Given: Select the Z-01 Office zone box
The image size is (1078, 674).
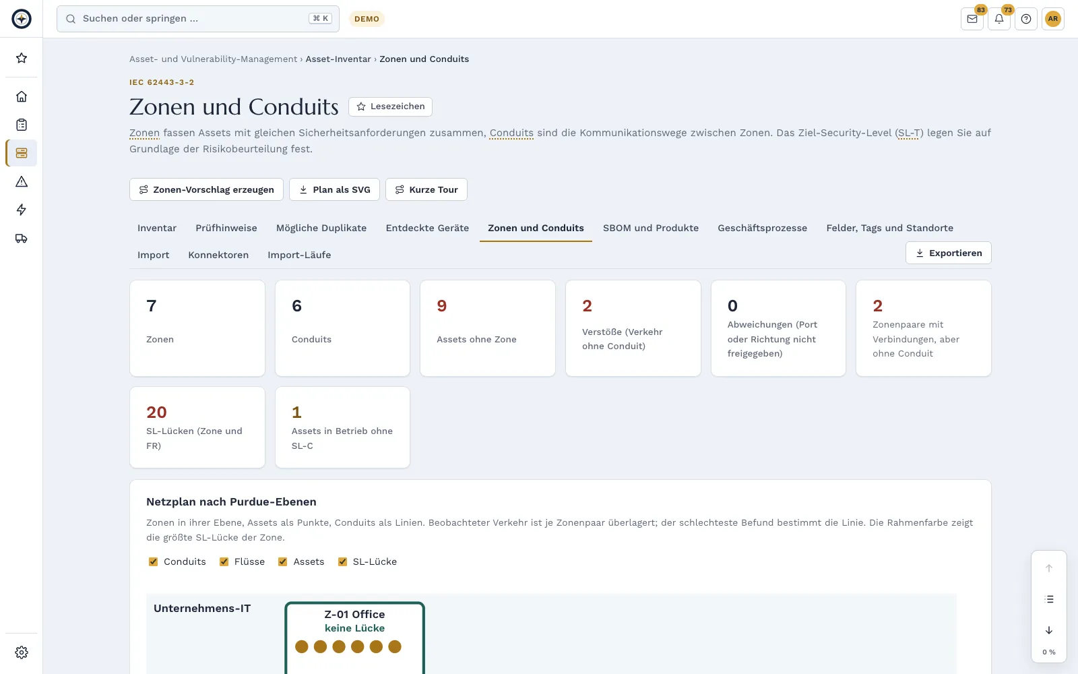Looking at the screenshot, I should point(355,638).
